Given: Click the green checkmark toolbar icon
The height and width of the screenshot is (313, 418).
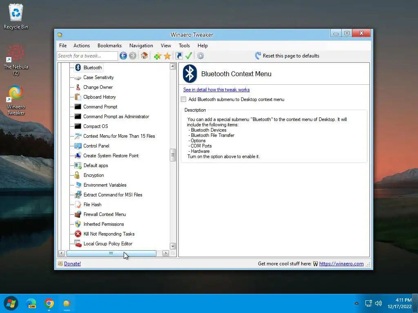Looking at the screenshot, I should point(189,55).
